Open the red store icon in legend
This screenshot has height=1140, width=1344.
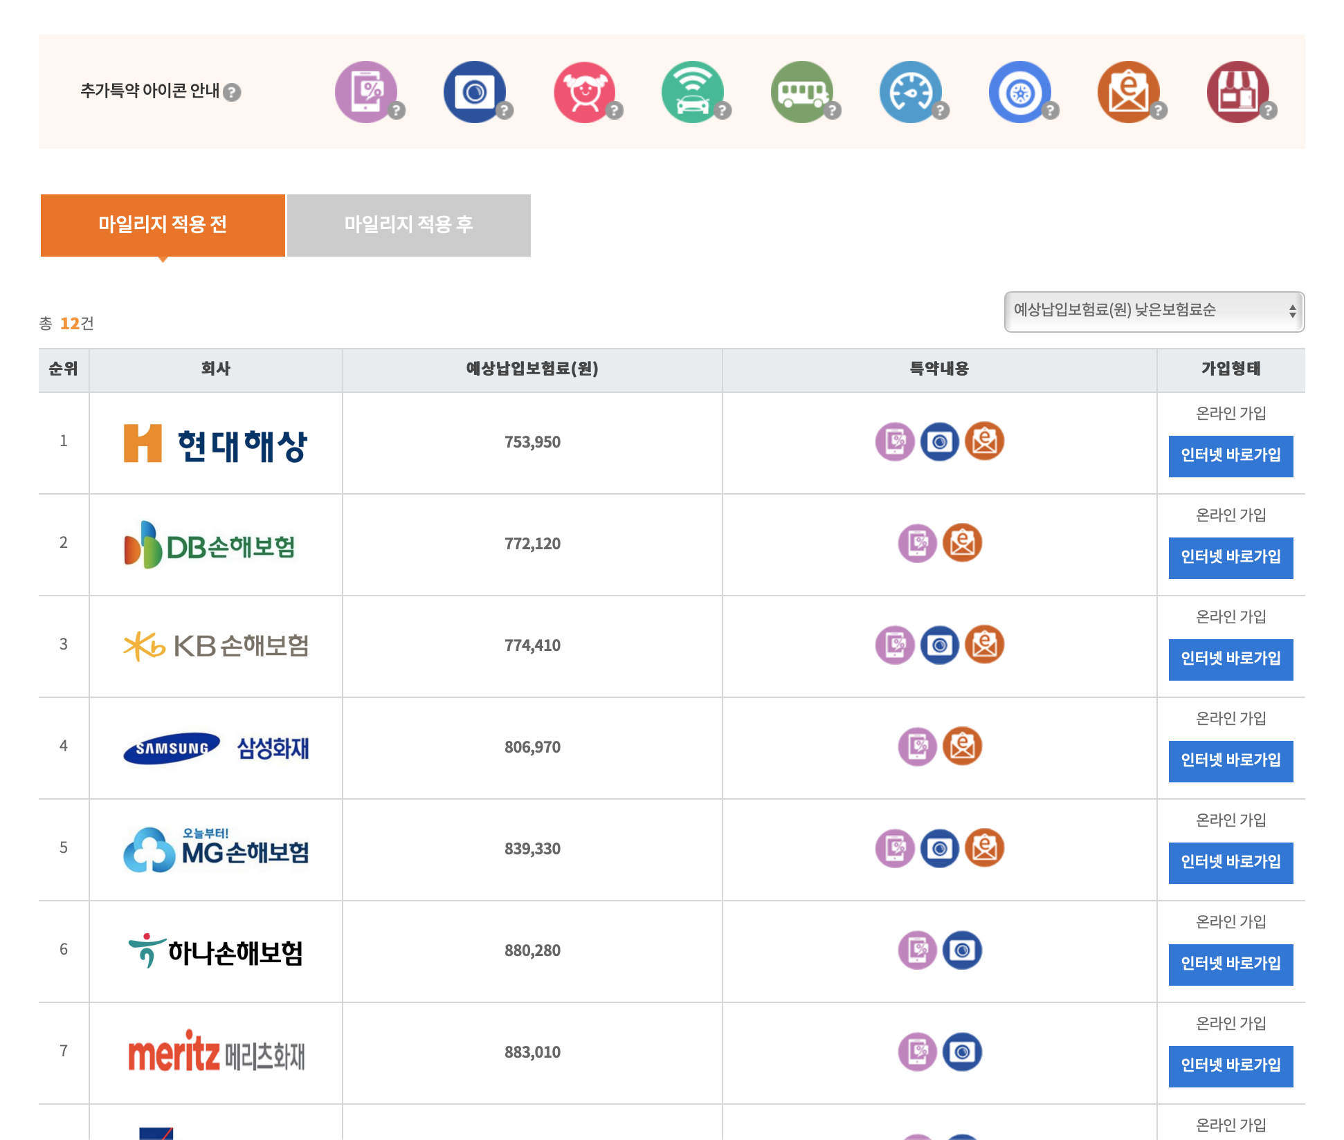(x=1238, y=92)
